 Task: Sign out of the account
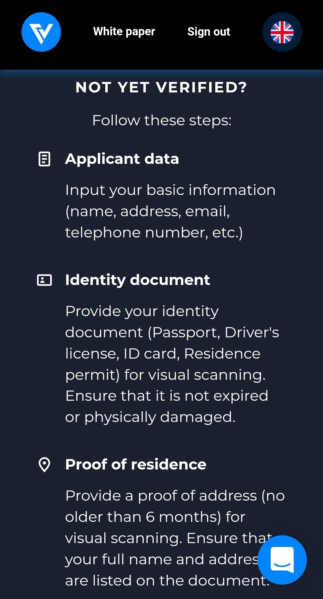(209, 32)
